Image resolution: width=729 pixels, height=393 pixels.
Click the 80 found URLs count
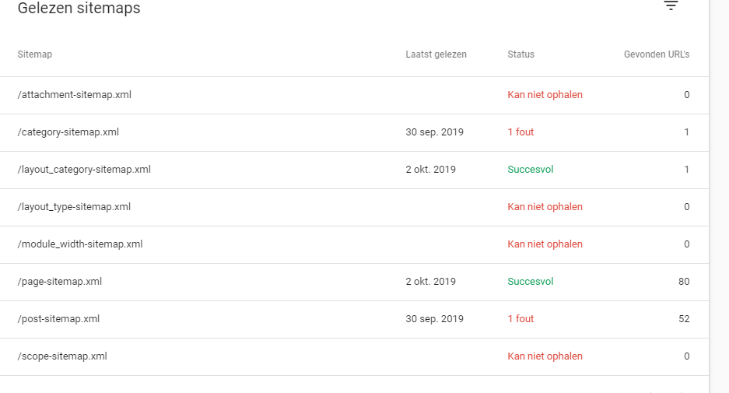tap(683, 282)
